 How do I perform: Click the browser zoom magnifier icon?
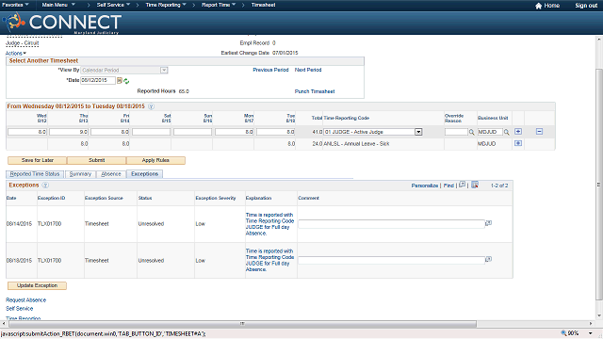tap(563, 333)
